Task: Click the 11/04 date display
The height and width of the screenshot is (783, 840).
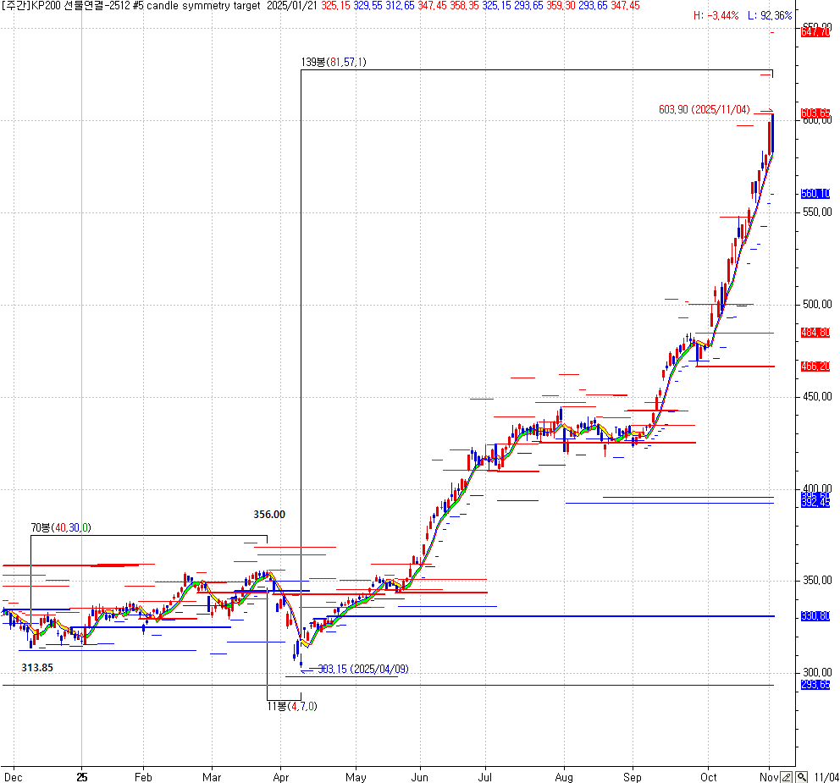Action: coord(826,777)
